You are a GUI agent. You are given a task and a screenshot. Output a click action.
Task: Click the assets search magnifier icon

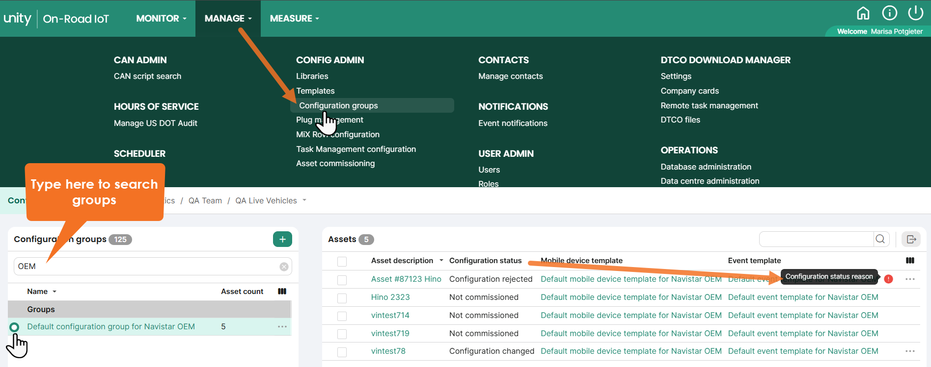click(880, 239)
